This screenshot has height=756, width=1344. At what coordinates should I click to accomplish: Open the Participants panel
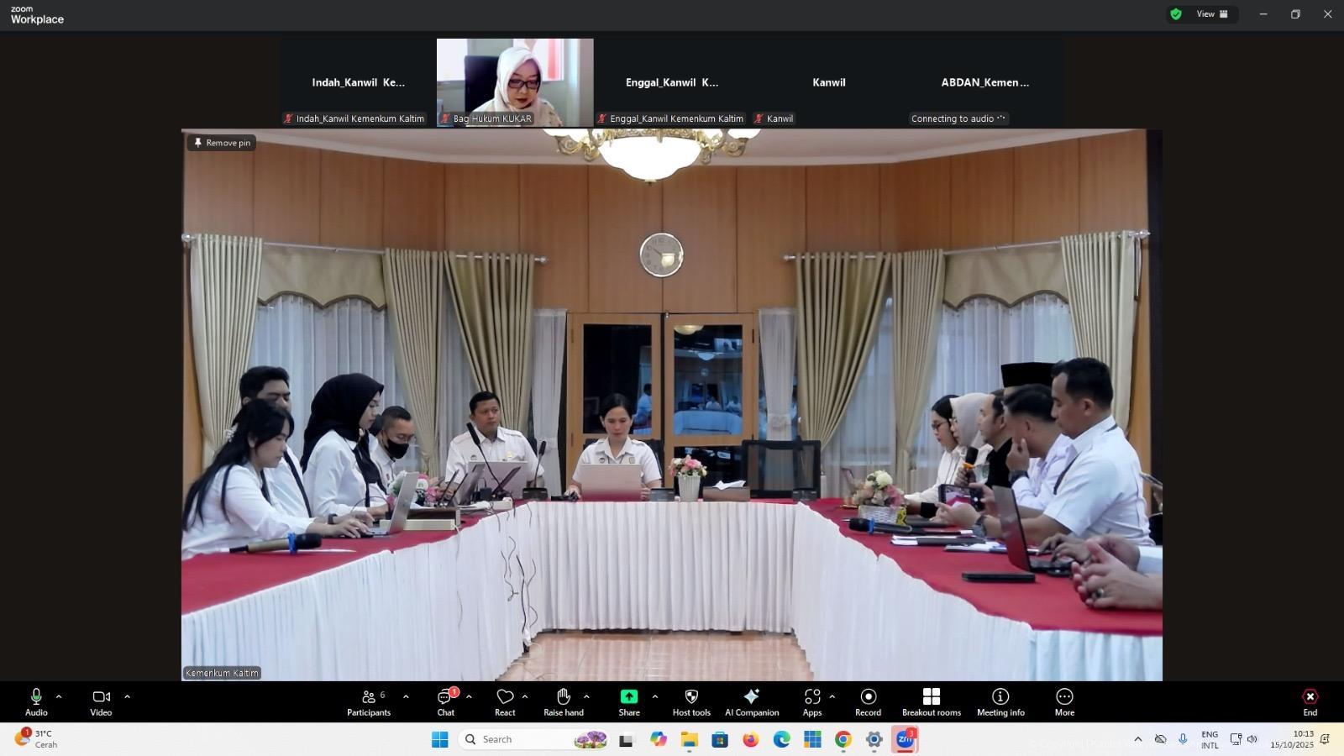tap(368, 702)
